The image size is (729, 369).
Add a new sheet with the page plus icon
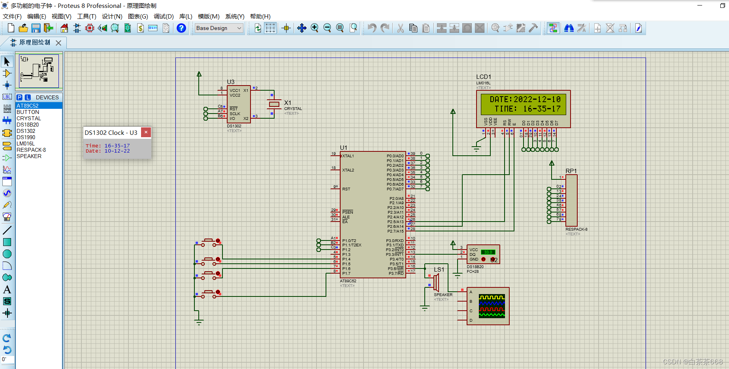[x=597, y=28]
